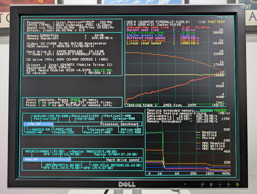Click the WDCAC31600H drive reference label
This screenshot has height=194, width=257.
45,151
